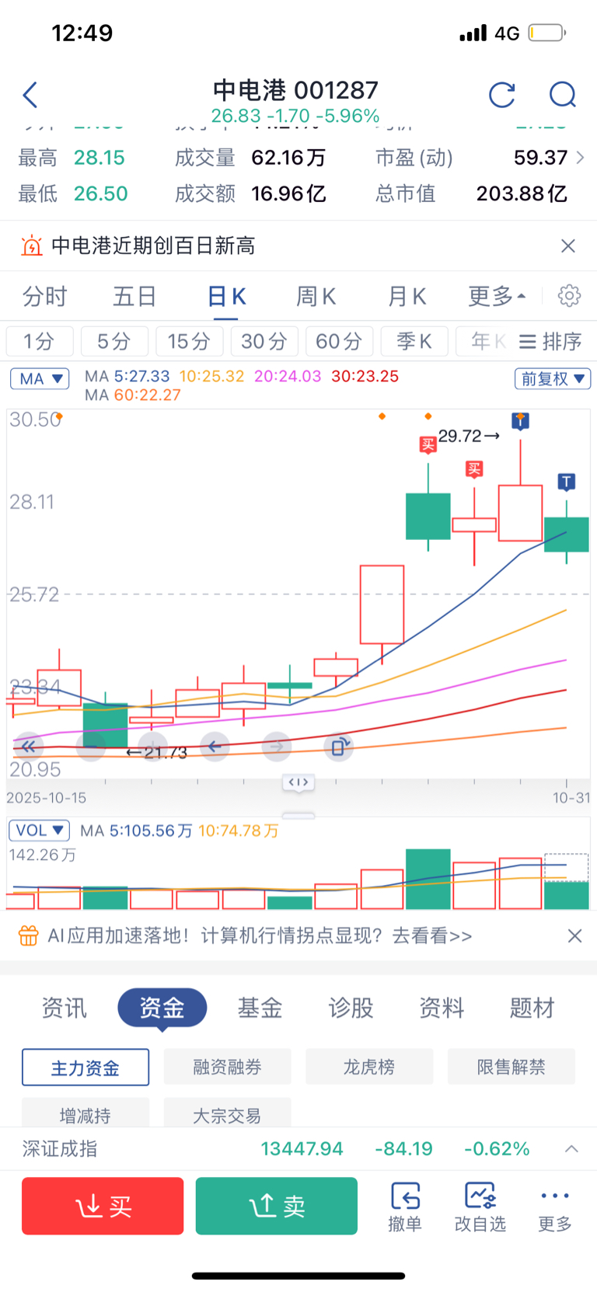The width and height of the screenshot is (597, 1292).
Task: Open the 资讯 section tab
Action: (65, 1008)
